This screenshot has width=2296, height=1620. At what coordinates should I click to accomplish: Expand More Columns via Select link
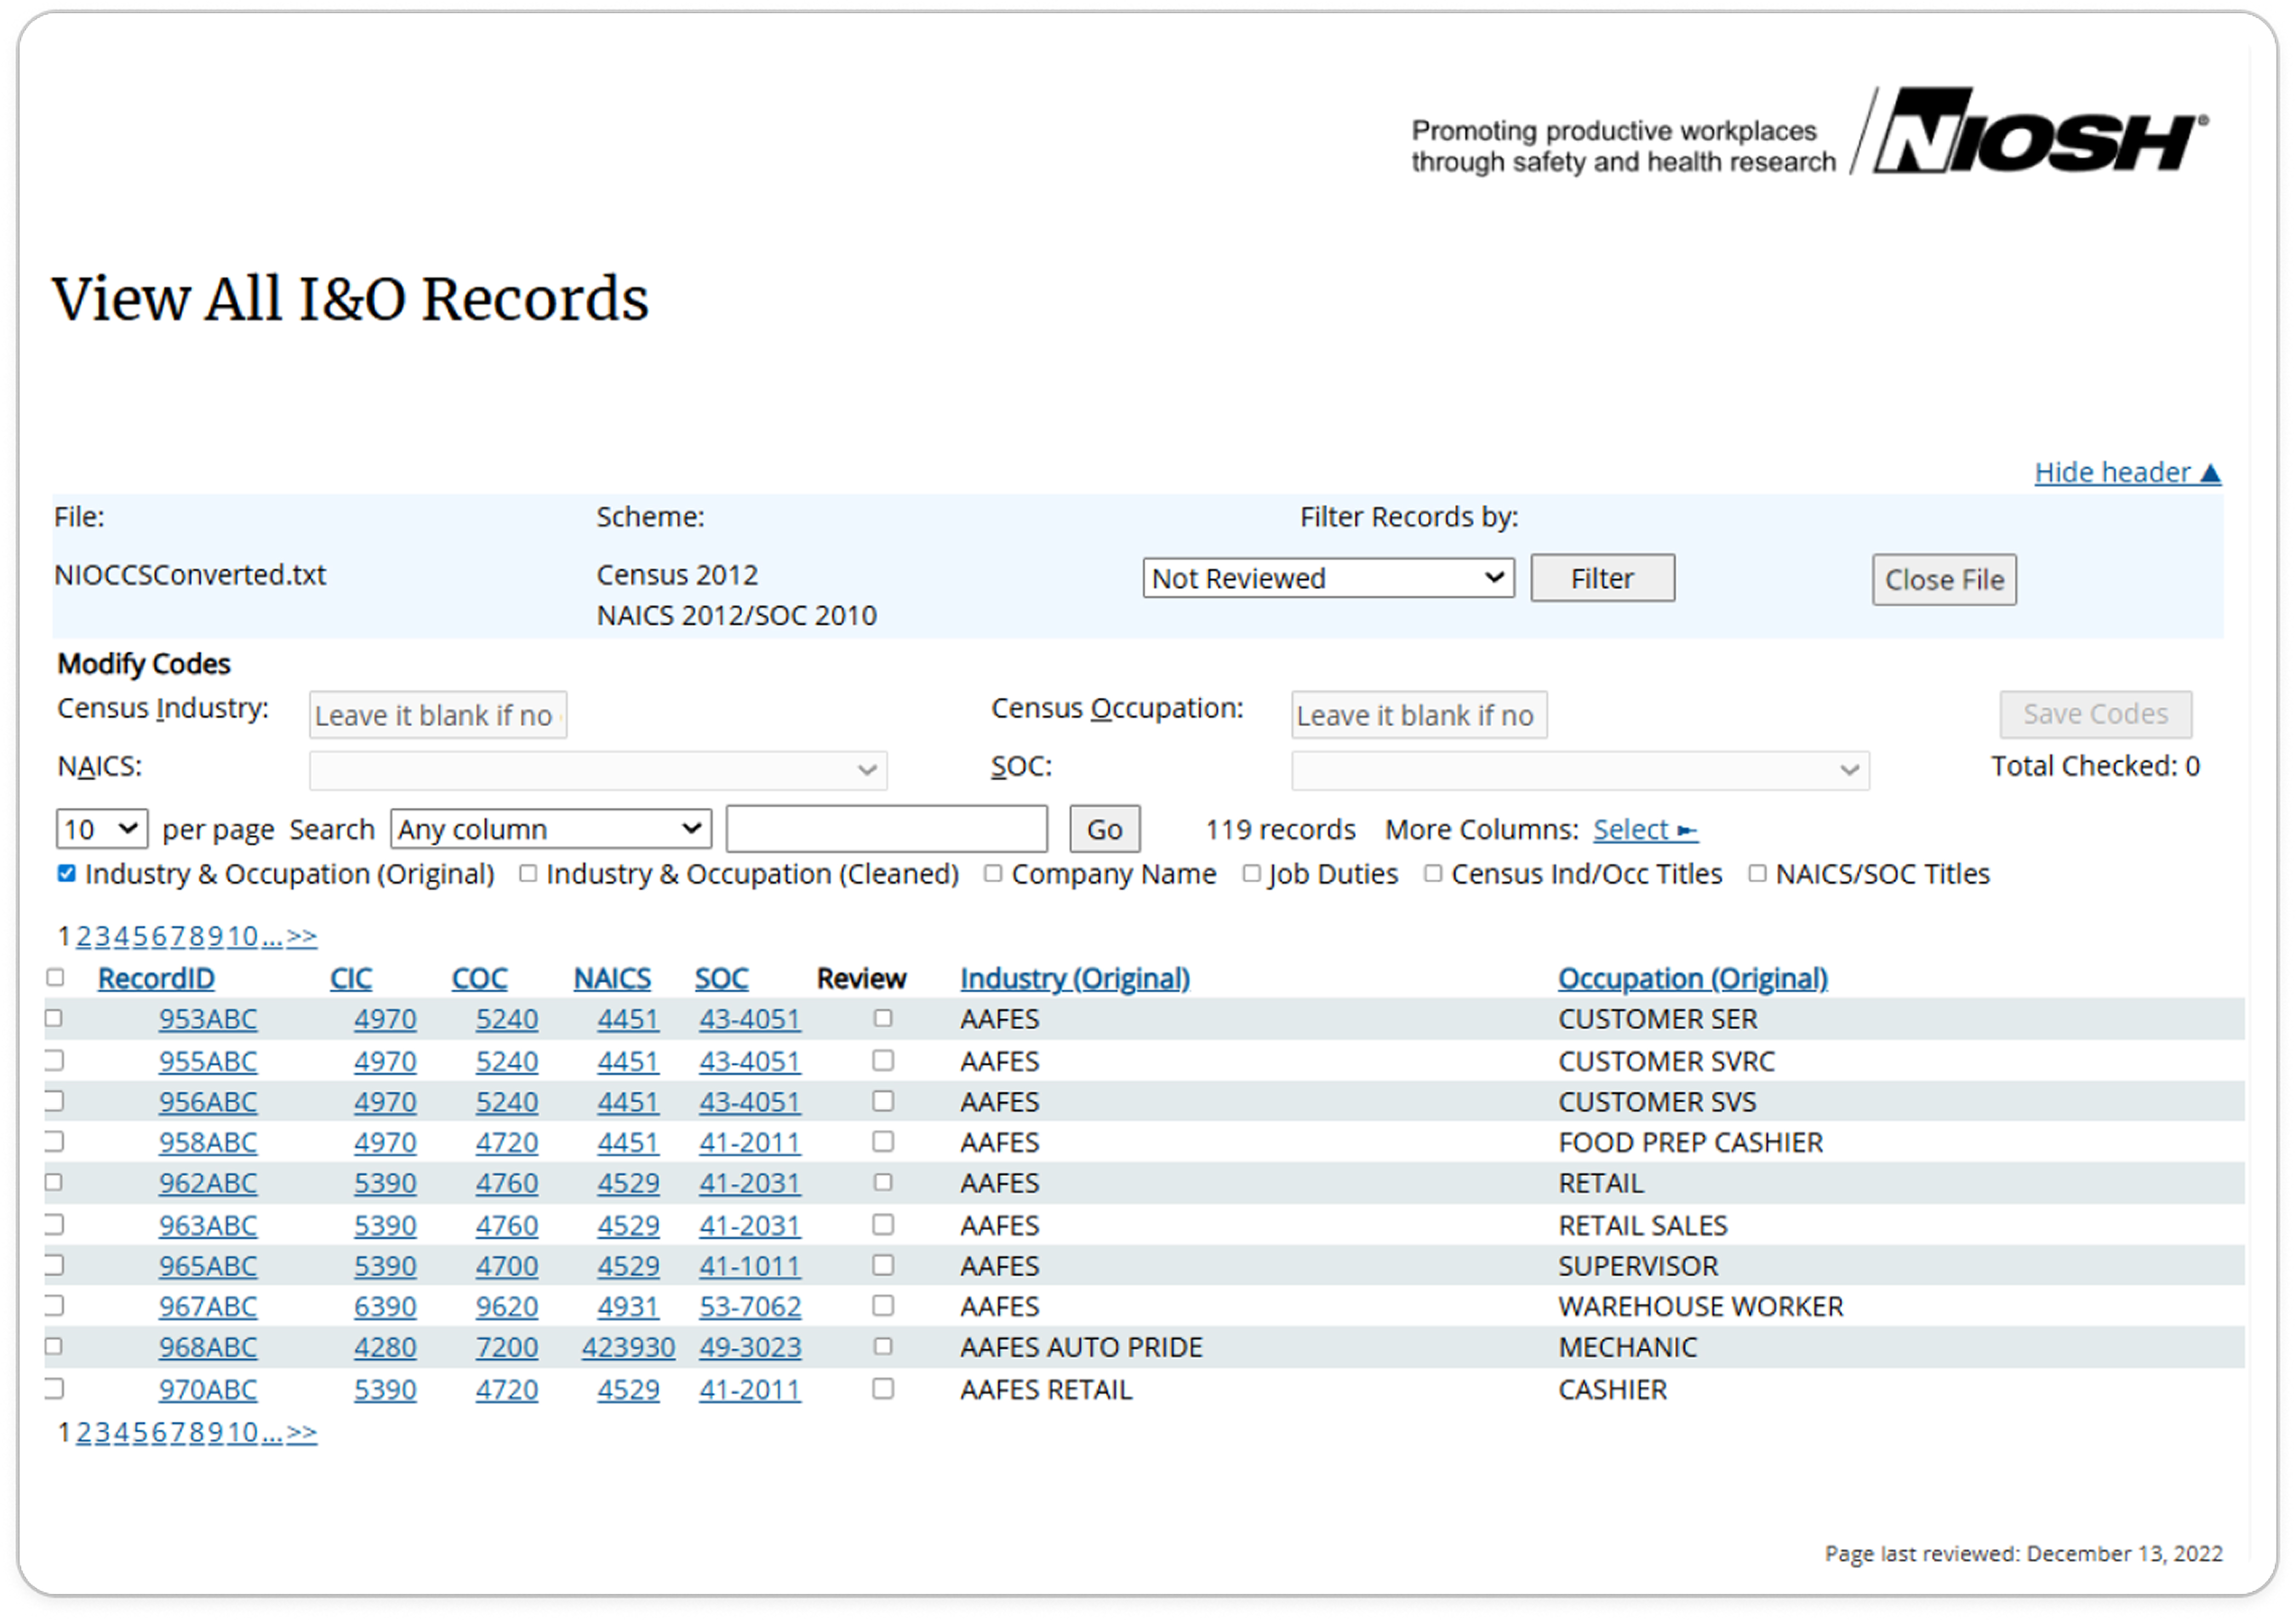pyautogui.click(x=1645, y=829)
